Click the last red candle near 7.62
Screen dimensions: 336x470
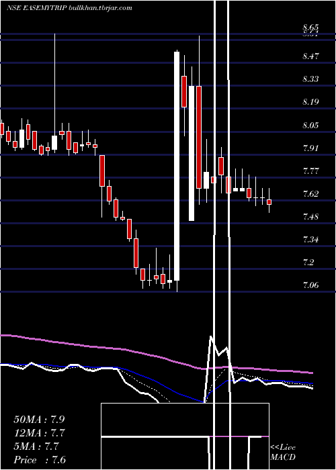[x=269, y=202]
